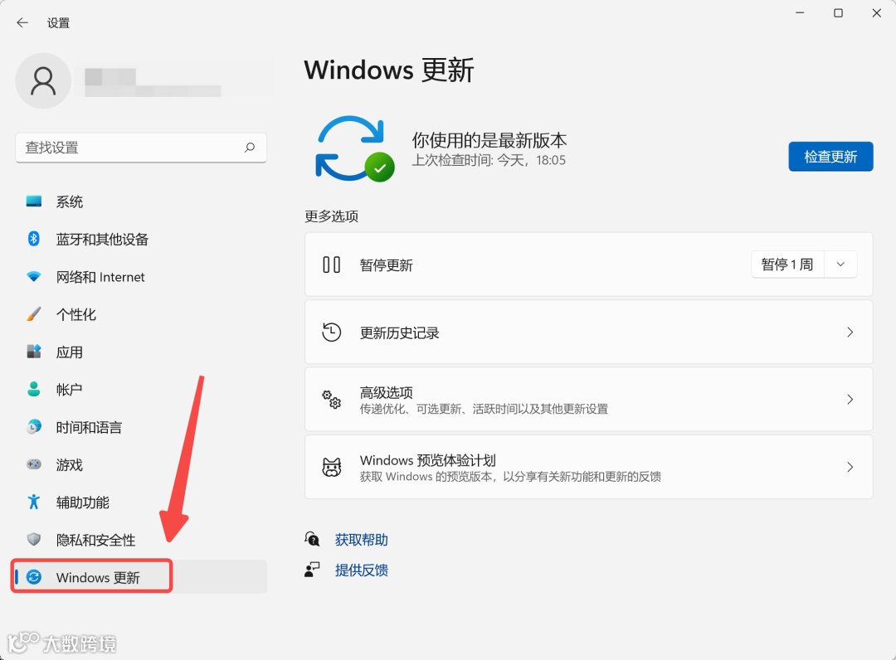This screenshot has width=896, height=660.
Task: Select 应用 label in sidebar
Action: point(69,352)
